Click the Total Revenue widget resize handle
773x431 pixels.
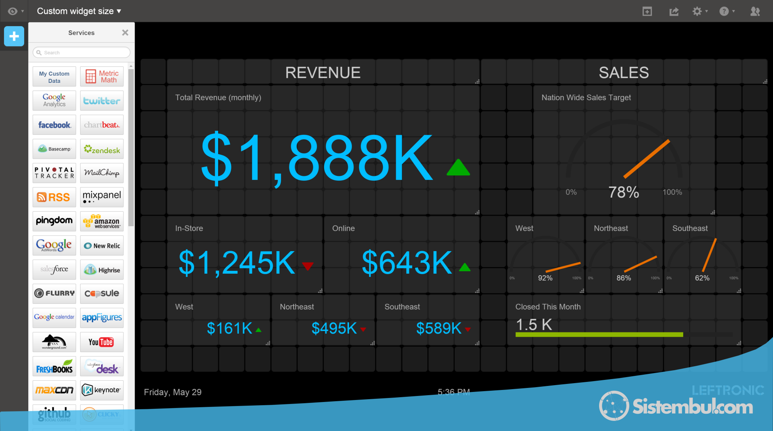point(477,212)
